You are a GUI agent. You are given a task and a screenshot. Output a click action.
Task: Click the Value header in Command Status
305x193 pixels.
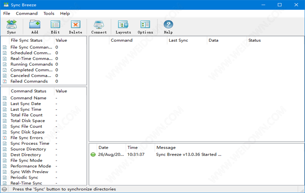coord(70,91)
